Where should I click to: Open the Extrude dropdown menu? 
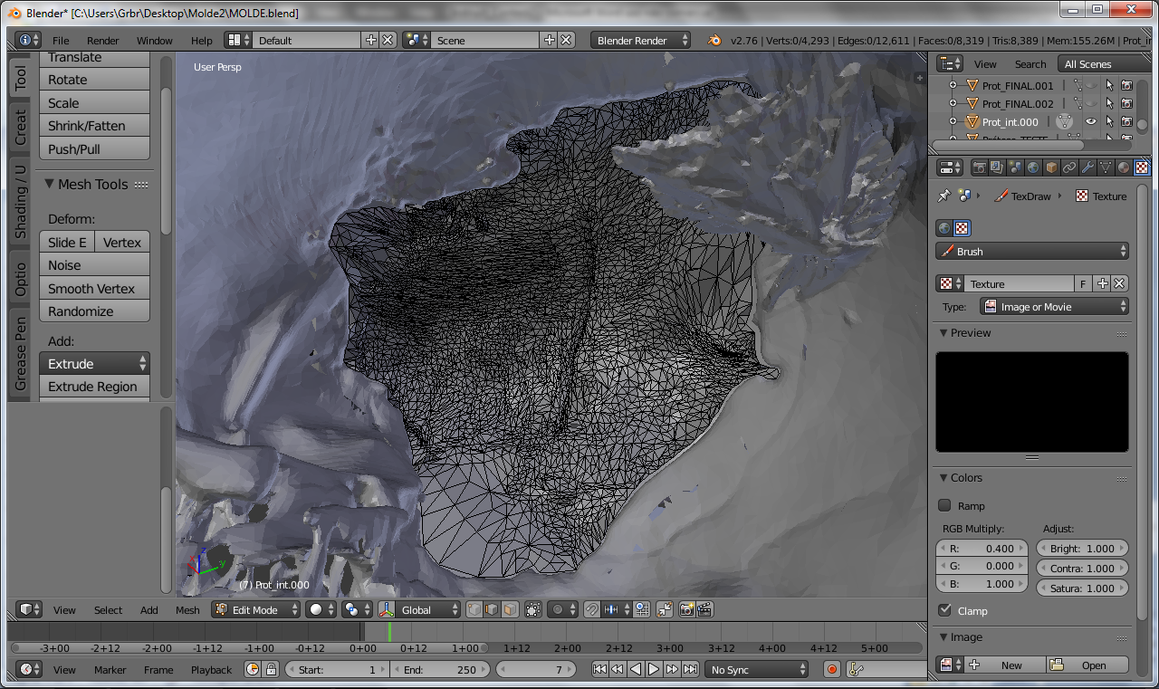[x=94, y=363]
